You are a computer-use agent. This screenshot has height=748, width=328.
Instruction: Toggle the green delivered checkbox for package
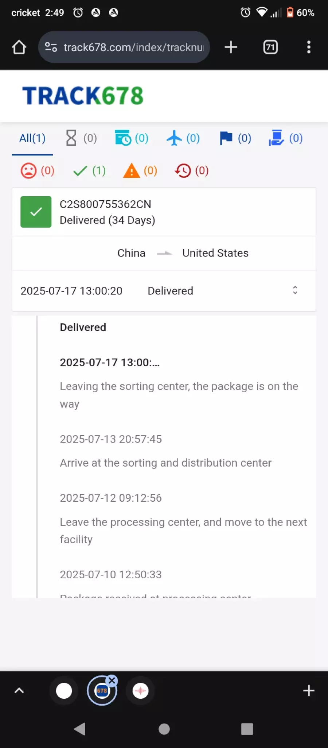[36, 212]
